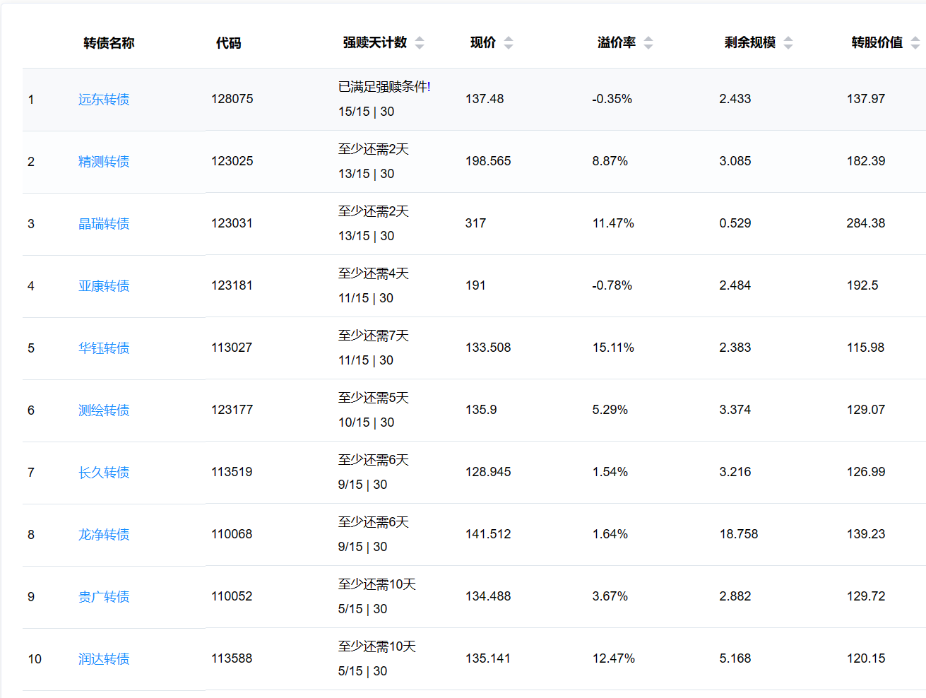Sort the table by 剩余规模 arrows
This screenshot has height=698, width=926.
coord(788,43)
